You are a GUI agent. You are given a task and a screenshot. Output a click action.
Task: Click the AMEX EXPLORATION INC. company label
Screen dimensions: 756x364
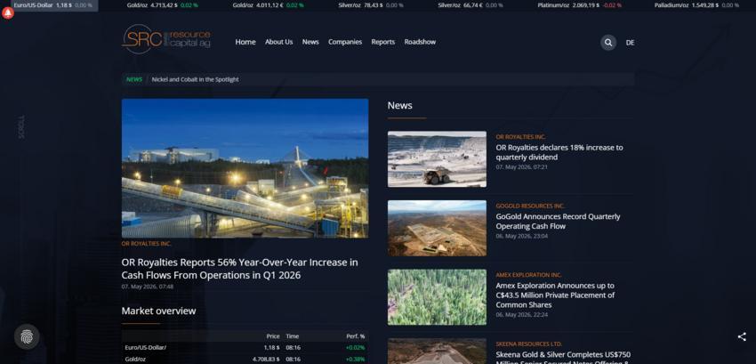click(x=528, y=275)
